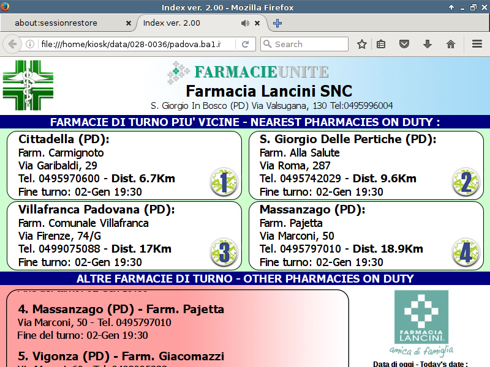Screen dimensions: 490x367
Task: Select the Index ver. 2.00 tab
Action: pyautogui.click(x=184, y=23)
